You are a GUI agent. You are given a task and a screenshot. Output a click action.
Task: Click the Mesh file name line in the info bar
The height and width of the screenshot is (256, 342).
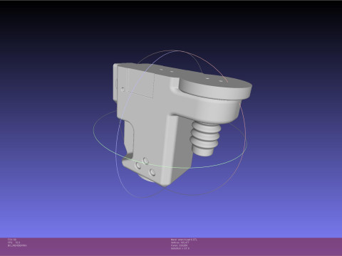tap(184, 240)
